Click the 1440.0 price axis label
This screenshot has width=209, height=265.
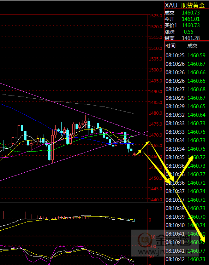[155, 200]
